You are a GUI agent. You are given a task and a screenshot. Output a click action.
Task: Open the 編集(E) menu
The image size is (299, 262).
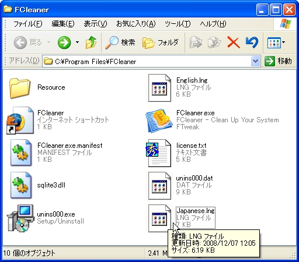63,24
